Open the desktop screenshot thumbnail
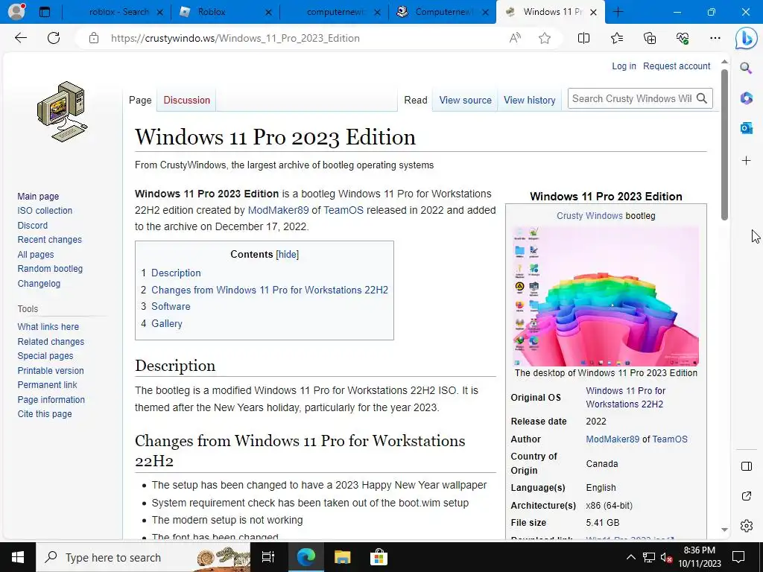This screenshot has width=763, height=572. [x=606, y=296]
